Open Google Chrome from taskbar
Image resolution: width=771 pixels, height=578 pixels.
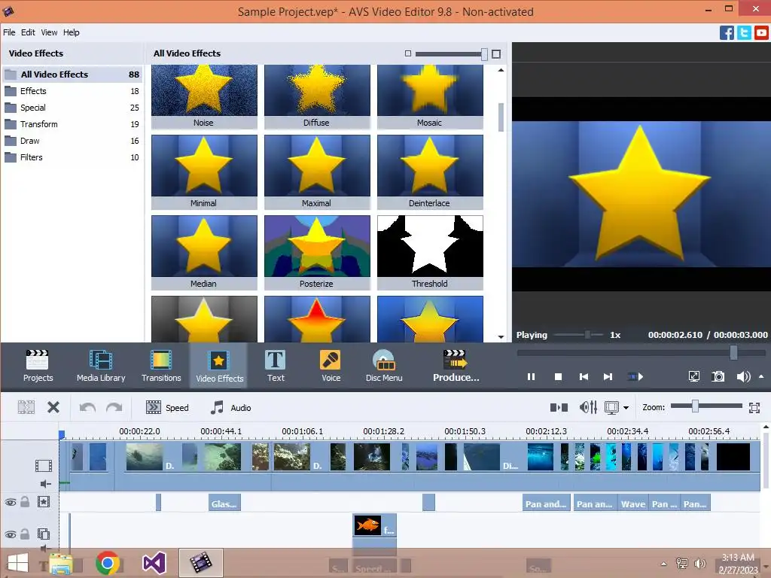108,563
